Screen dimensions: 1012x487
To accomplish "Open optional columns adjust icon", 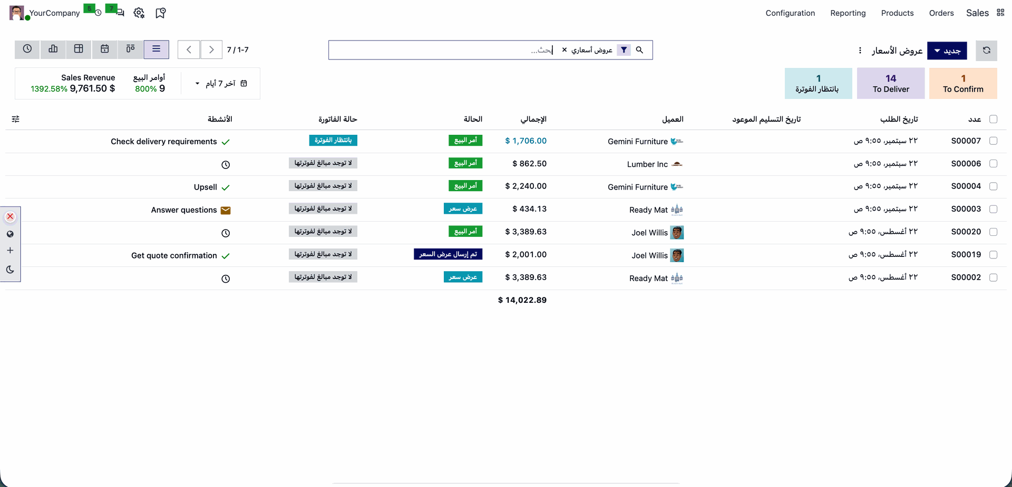I will click(x=16, y=120).
